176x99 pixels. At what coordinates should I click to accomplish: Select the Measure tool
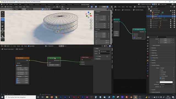pos(2,36)
